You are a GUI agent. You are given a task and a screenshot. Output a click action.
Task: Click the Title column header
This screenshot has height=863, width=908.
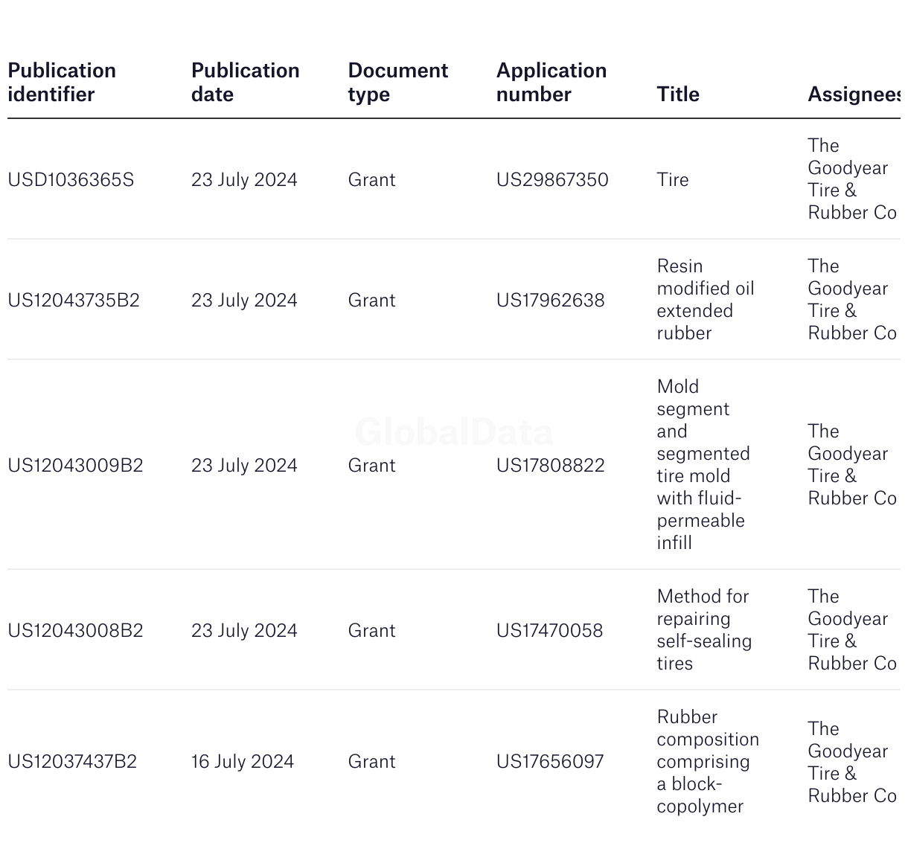click(677, 94)
